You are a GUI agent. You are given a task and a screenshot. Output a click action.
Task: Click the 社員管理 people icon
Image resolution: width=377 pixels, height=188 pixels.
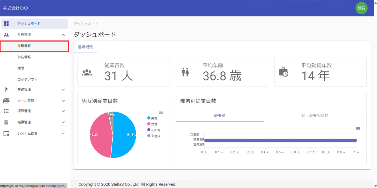[6, 35]
